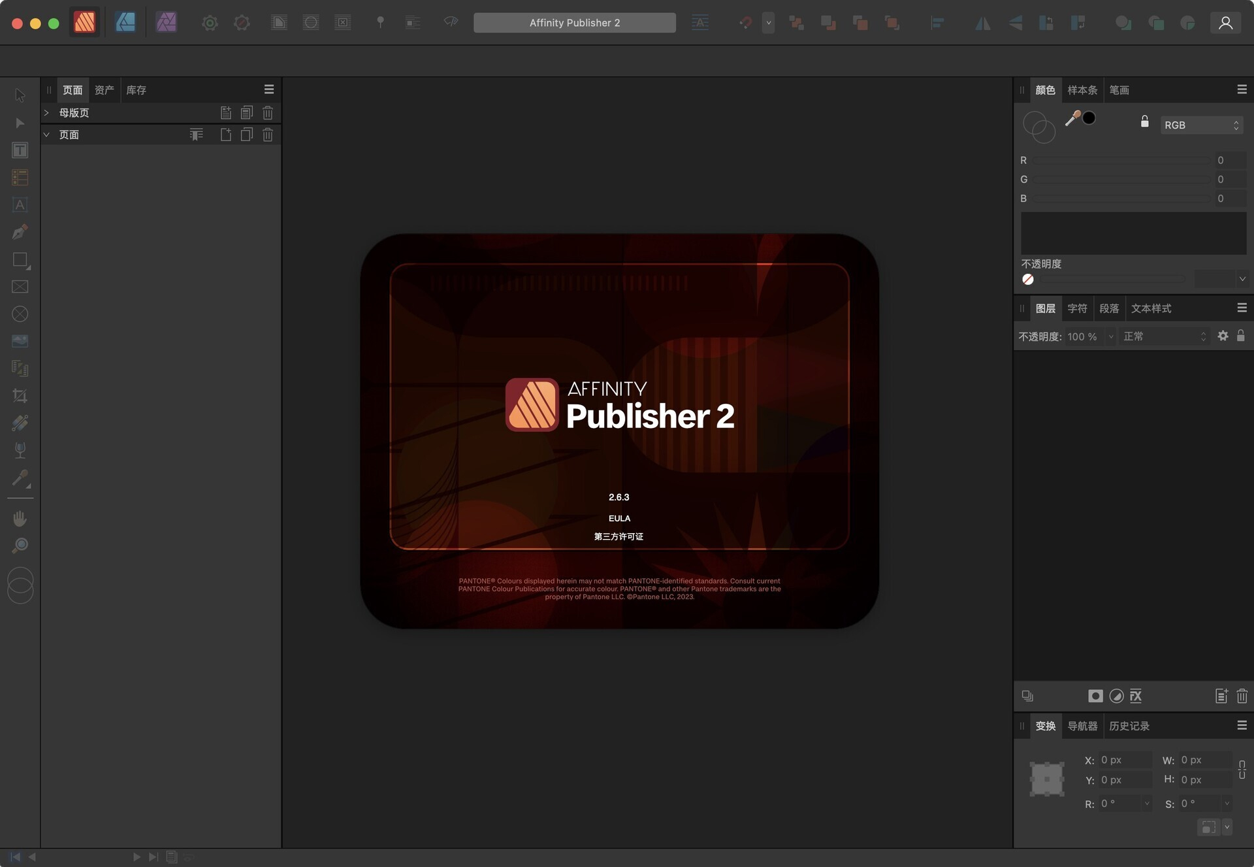
Task: Open the 正常 blend mode dropdown
Action: [x=1166, y=336]
